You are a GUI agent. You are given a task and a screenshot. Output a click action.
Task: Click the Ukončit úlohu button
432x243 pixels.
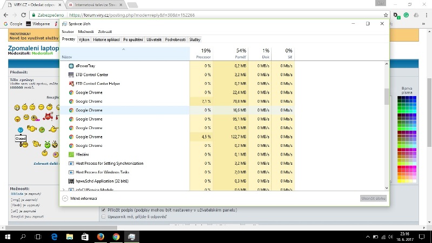click(x=373, y=198)
